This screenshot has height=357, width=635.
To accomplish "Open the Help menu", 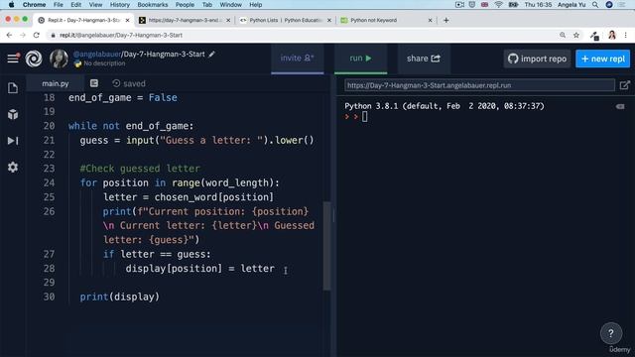I will pyautogui.click(x=256, y=4).
